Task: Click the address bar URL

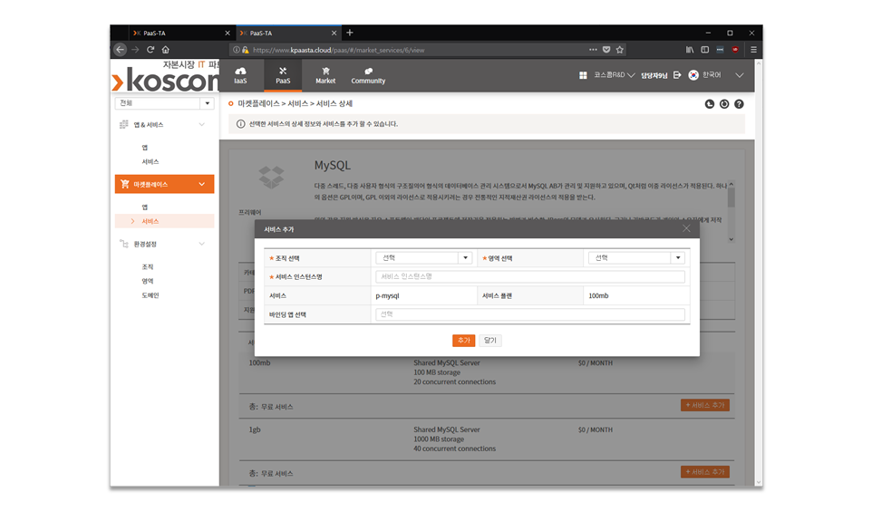Action: click(339, 50)
